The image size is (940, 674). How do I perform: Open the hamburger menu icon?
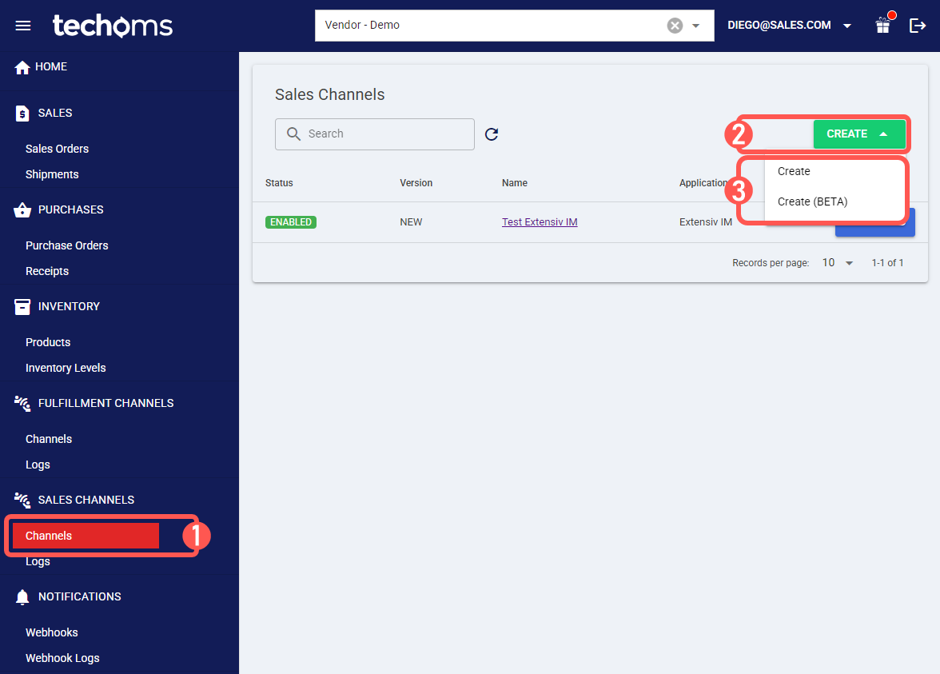(22, 26)
